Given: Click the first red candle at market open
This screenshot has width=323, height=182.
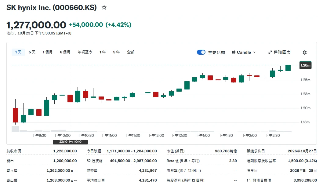Looking at the screenshot, I should point(16,115).
